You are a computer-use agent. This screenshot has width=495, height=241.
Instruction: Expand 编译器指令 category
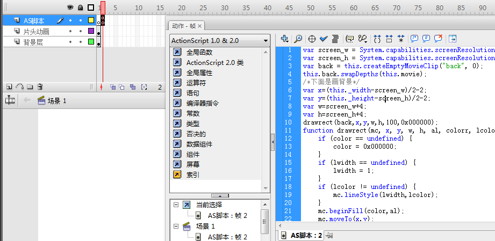pyautogui.click(x=203, y=103)
